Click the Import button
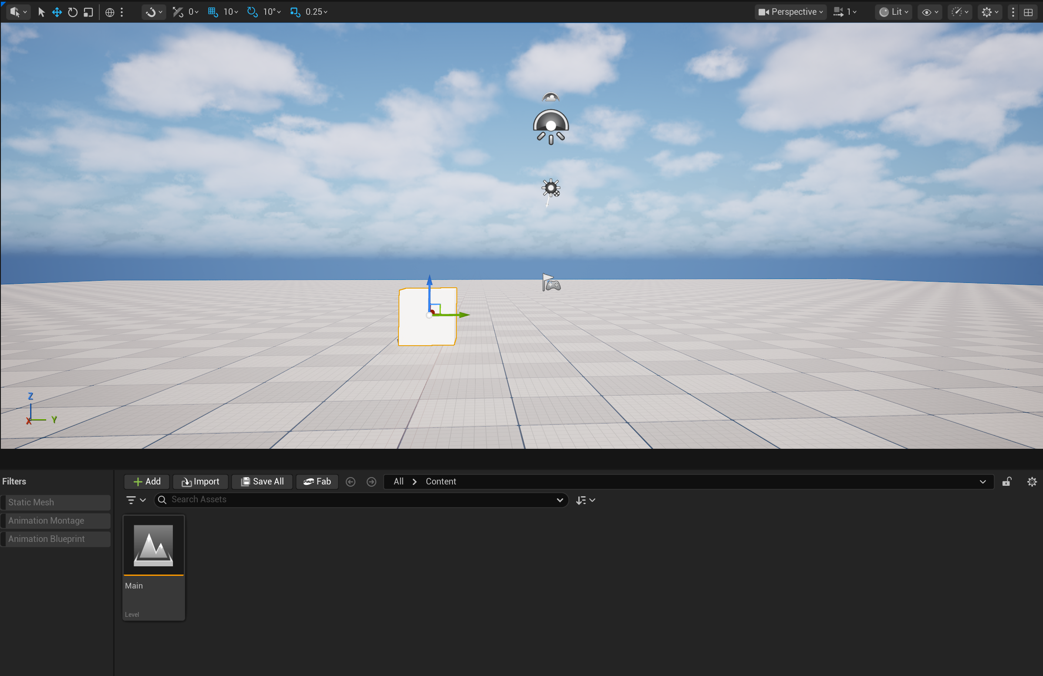This screenshot has height=676, width=1043. [200, 481]
